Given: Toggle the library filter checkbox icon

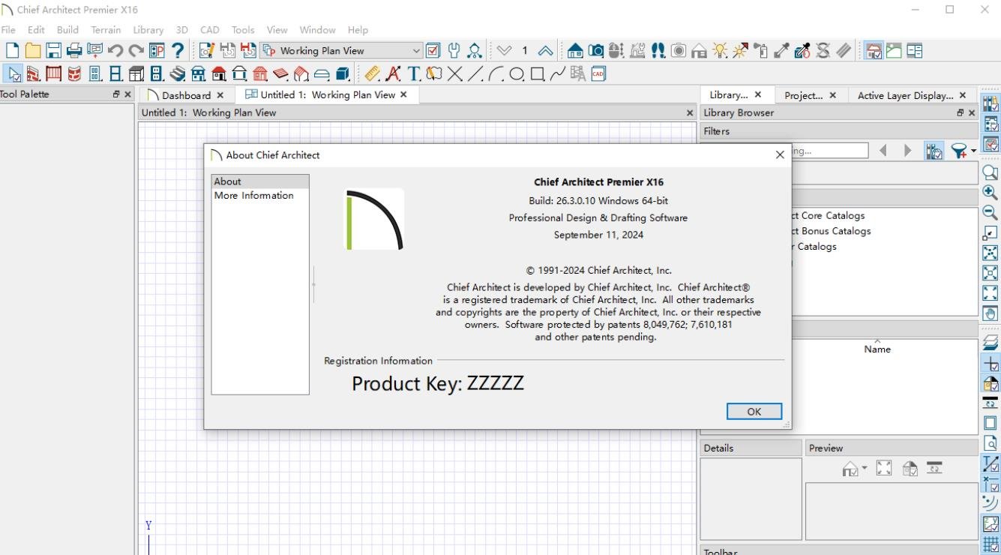Looking at the screenshot, I should click(934, 151).
